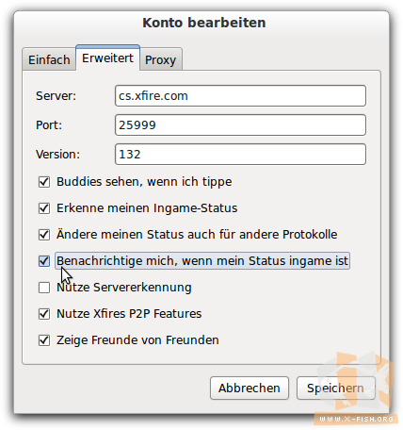403x430 pixels.
Task: Open the Proxy tab
Action: pyautogui.click(x=160, y=59)
